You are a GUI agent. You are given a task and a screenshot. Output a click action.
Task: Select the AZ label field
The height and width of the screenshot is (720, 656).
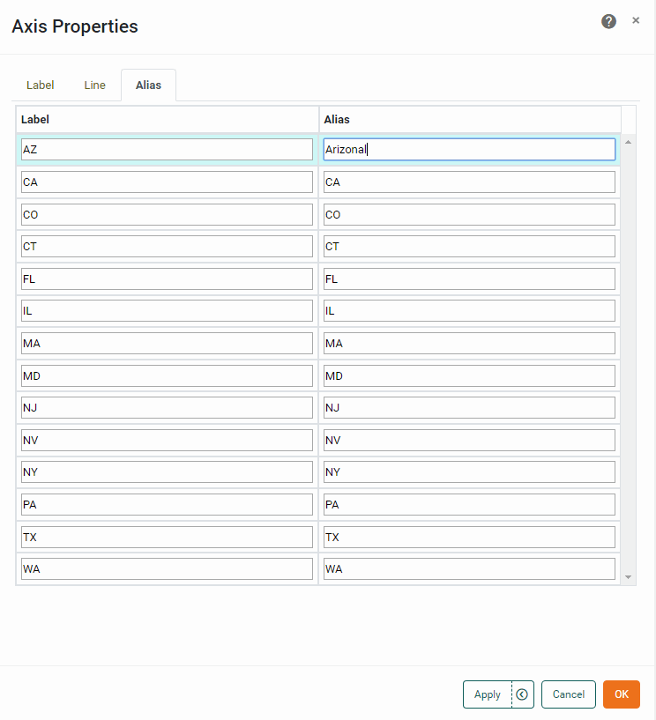point(165,149)
